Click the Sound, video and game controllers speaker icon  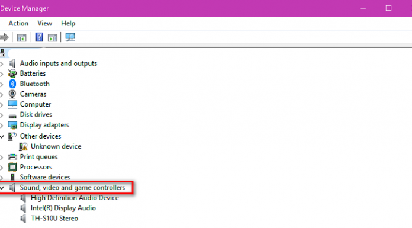coord(12,188)
